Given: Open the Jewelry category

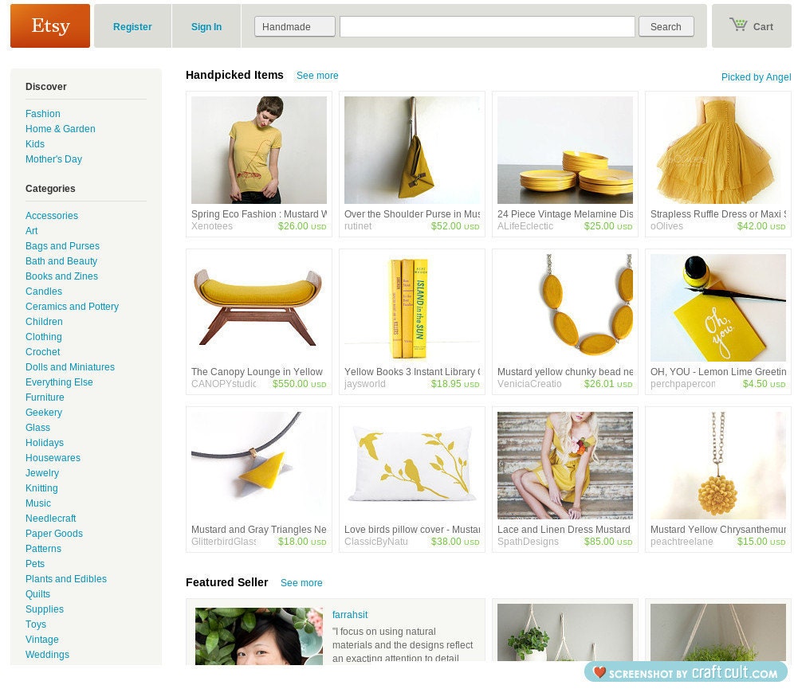Looking at the screenshot, I should pyautogui.click(x=42, y=473).
